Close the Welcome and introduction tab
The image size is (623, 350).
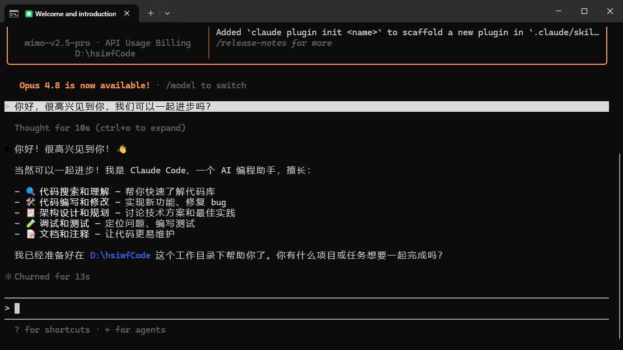pos(127,13)
